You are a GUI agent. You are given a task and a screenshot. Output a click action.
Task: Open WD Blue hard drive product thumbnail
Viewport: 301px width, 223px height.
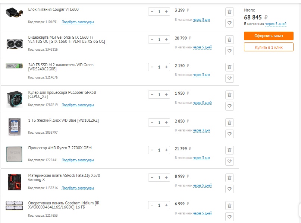pos(15,127)
